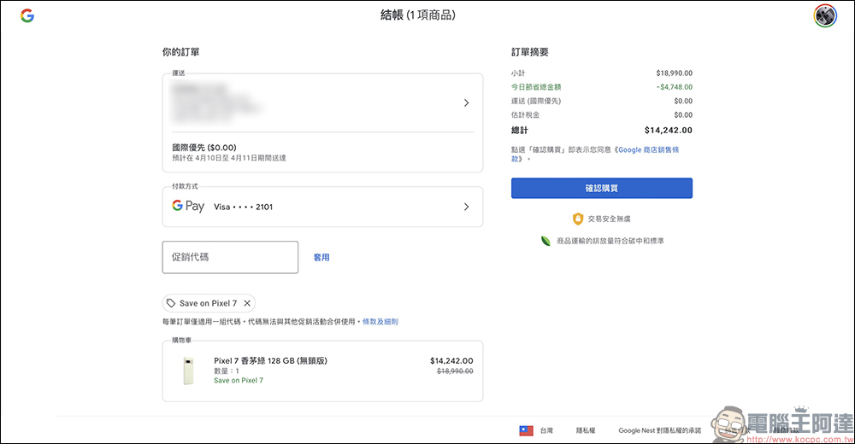Expand the payment method chevron
The image size is (855, 444).
click(x=466, y=207)
